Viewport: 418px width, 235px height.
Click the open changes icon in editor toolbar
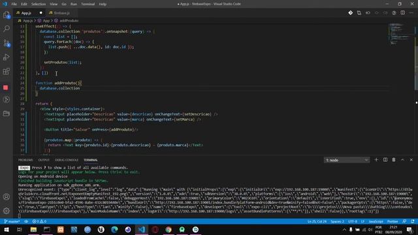359,13
